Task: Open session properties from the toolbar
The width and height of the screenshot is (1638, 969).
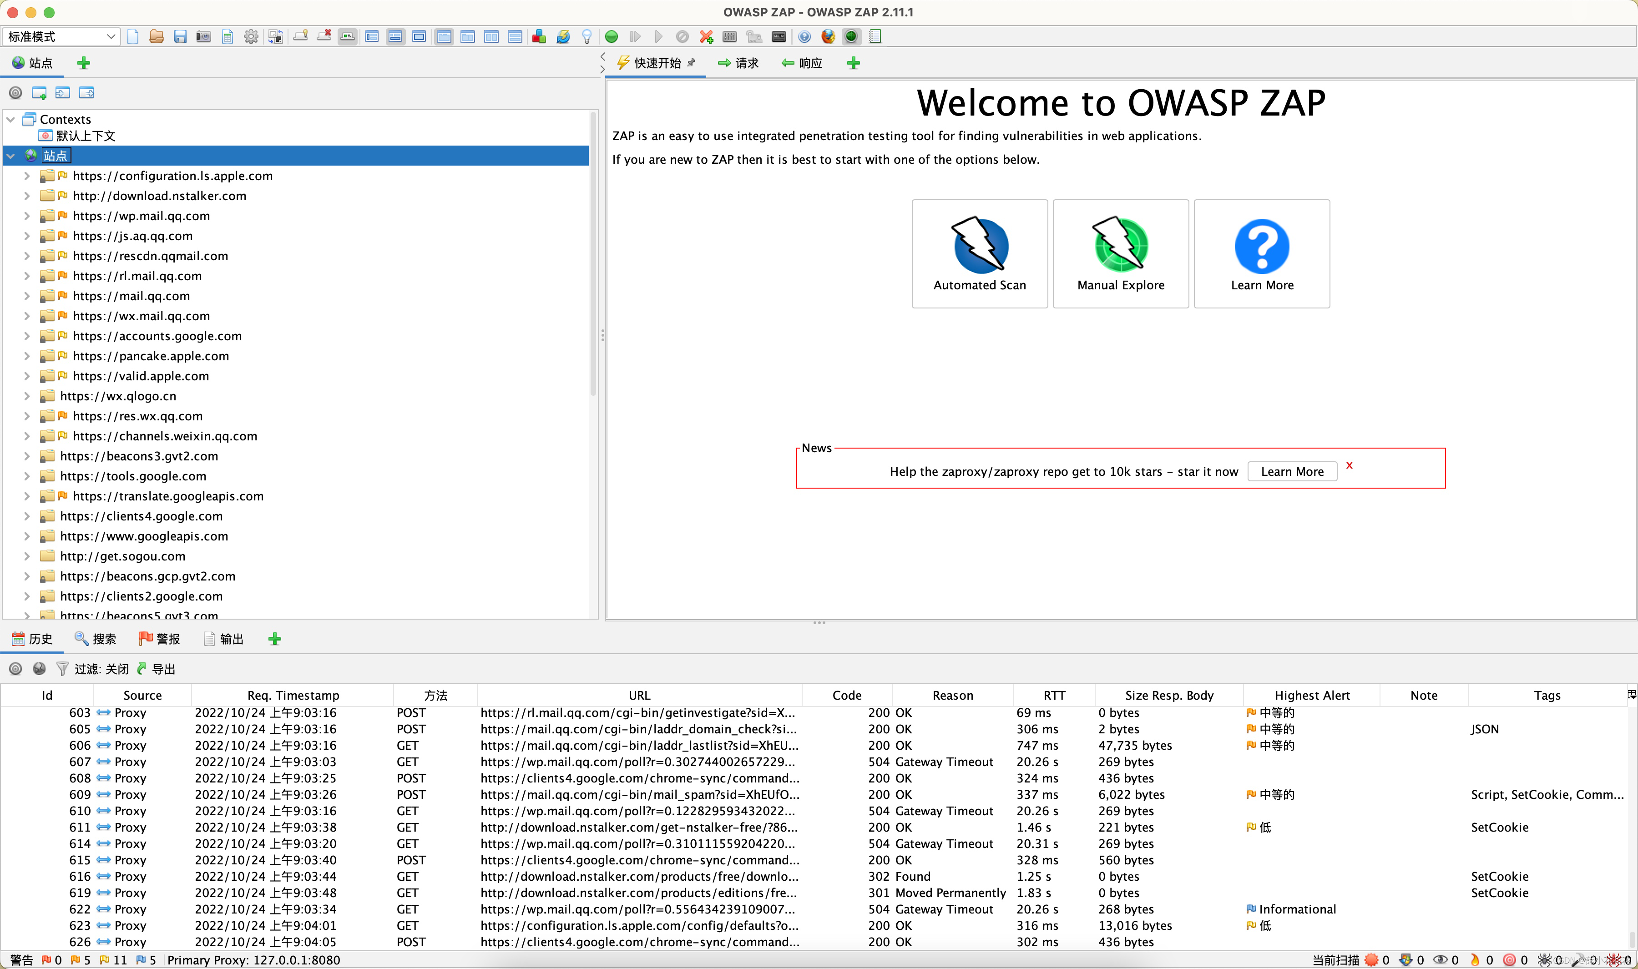Action: [x=227, y=36]
